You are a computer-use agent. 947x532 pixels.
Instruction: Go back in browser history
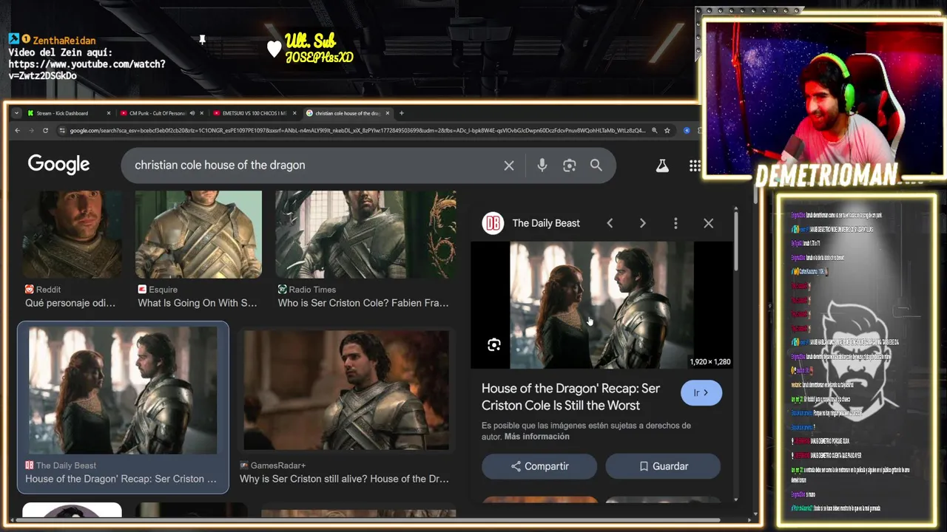[x=18, y=131]
